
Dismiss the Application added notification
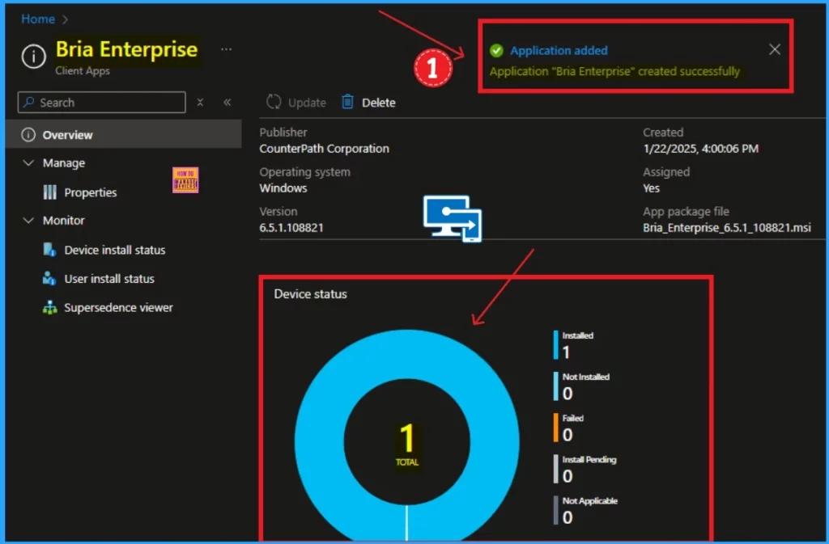775,49
